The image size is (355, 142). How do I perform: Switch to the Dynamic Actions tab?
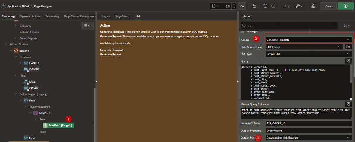coord(30,16)
